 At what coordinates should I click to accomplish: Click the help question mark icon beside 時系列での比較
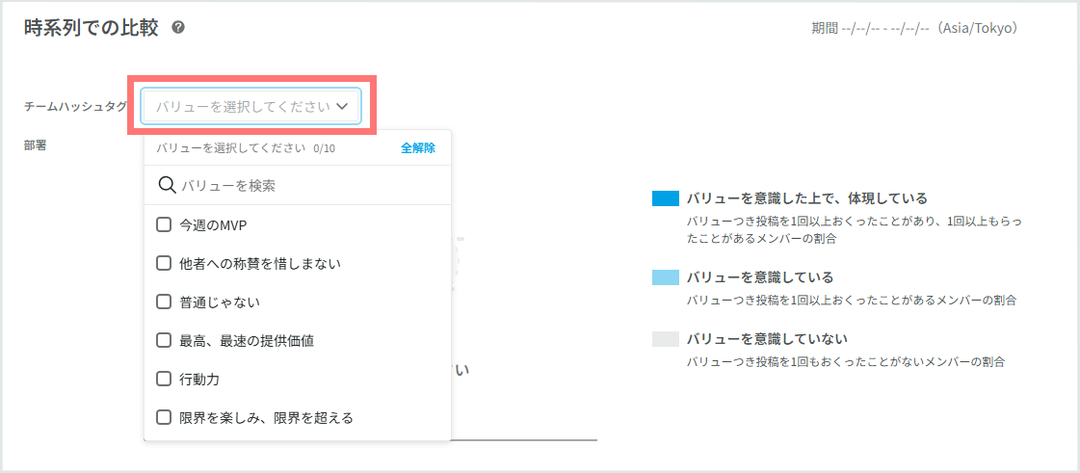click(x=178, y=28)
